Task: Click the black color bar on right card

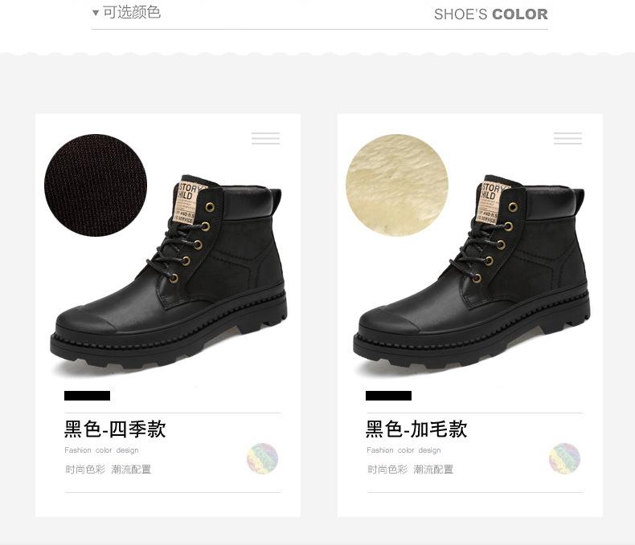Action: pyautogui.click(x=388, y=396)
